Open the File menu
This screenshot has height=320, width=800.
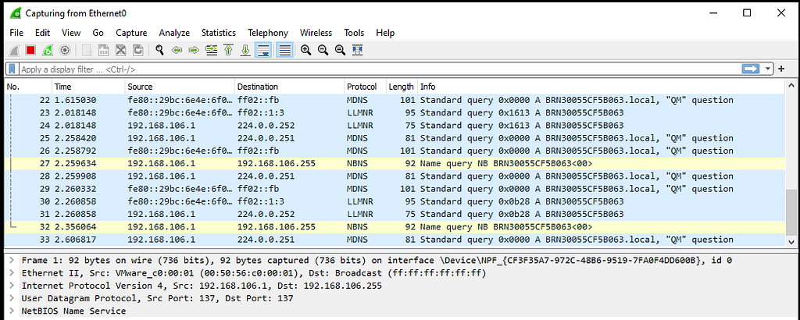(x=16, y=33)
